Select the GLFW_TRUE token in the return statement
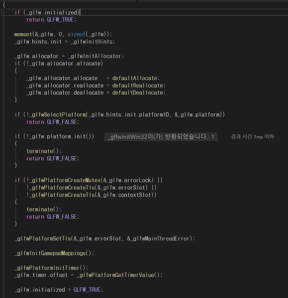Image resolution: width=288 pixels, height=298 pixels. tap(60, 20)
